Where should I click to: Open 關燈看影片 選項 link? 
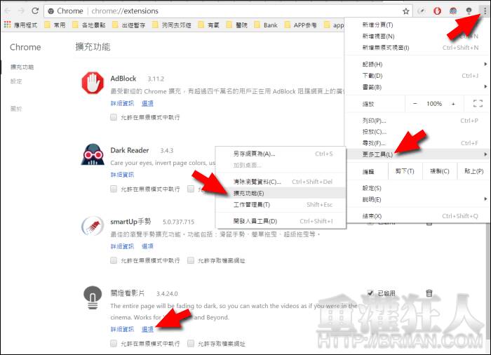147,329
